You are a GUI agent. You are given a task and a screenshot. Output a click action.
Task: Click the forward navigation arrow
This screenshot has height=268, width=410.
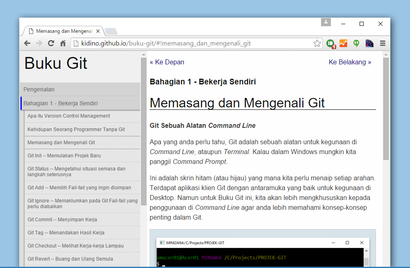(x=39, y=43)
